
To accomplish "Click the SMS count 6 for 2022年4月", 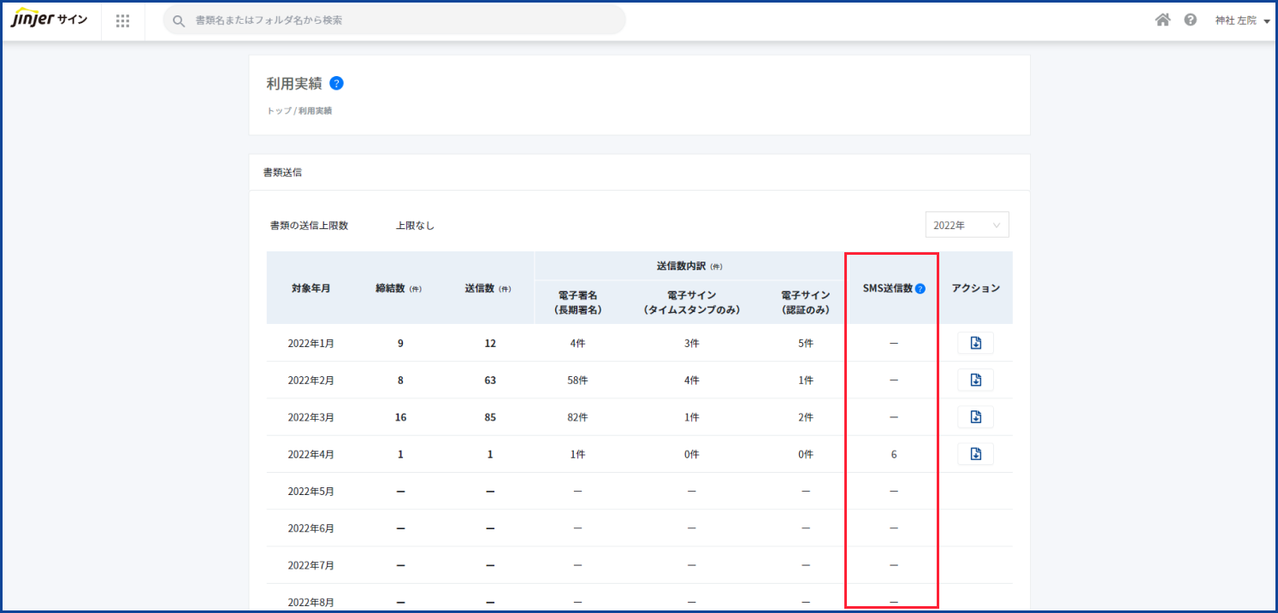I will [x=893, y=454].
